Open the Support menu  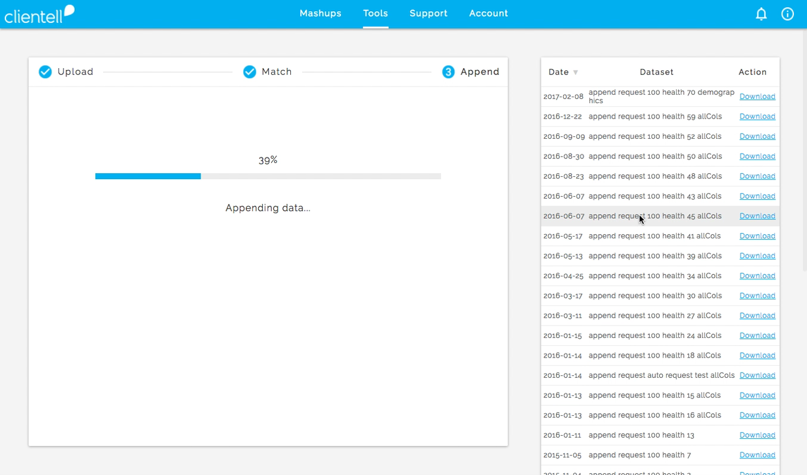pos(428,13)
